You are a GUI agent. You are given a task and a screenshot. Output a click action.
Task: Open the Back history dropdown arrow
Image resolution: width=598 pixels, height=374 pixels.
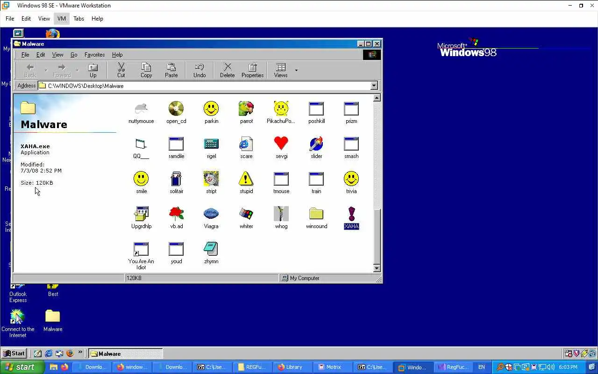(46, 70)
